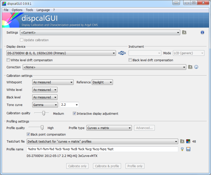The width and height of the screenshot is (211, 175).
Task: Click the Calibration quality slider handle
Action: [43, 113]
